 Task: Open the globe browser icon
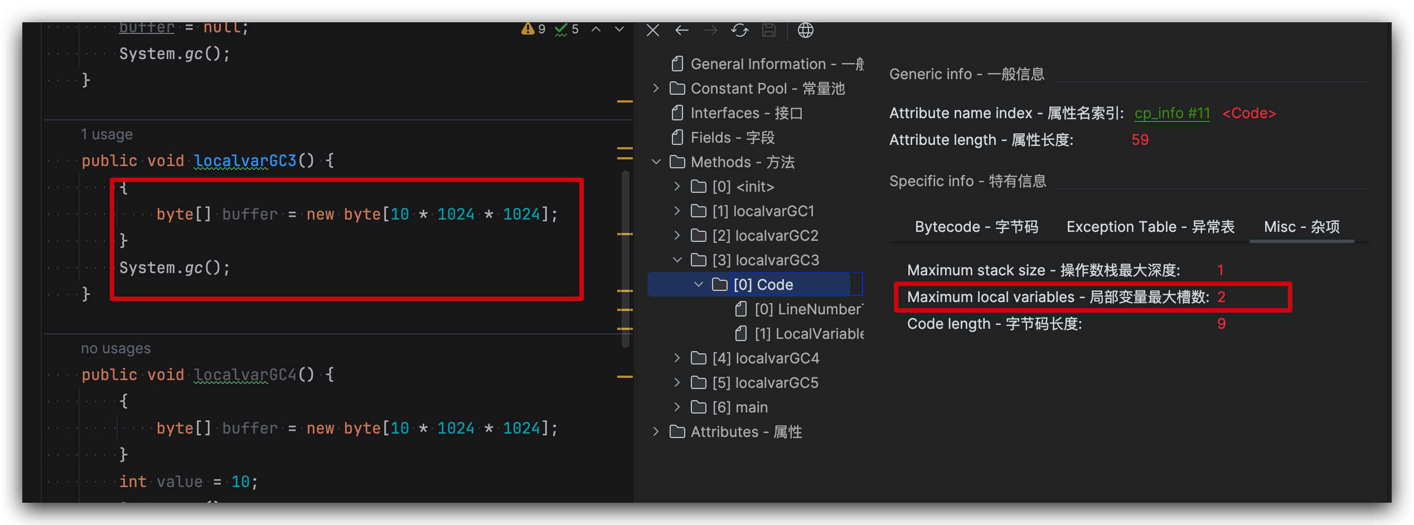click(x=805, y=30)
